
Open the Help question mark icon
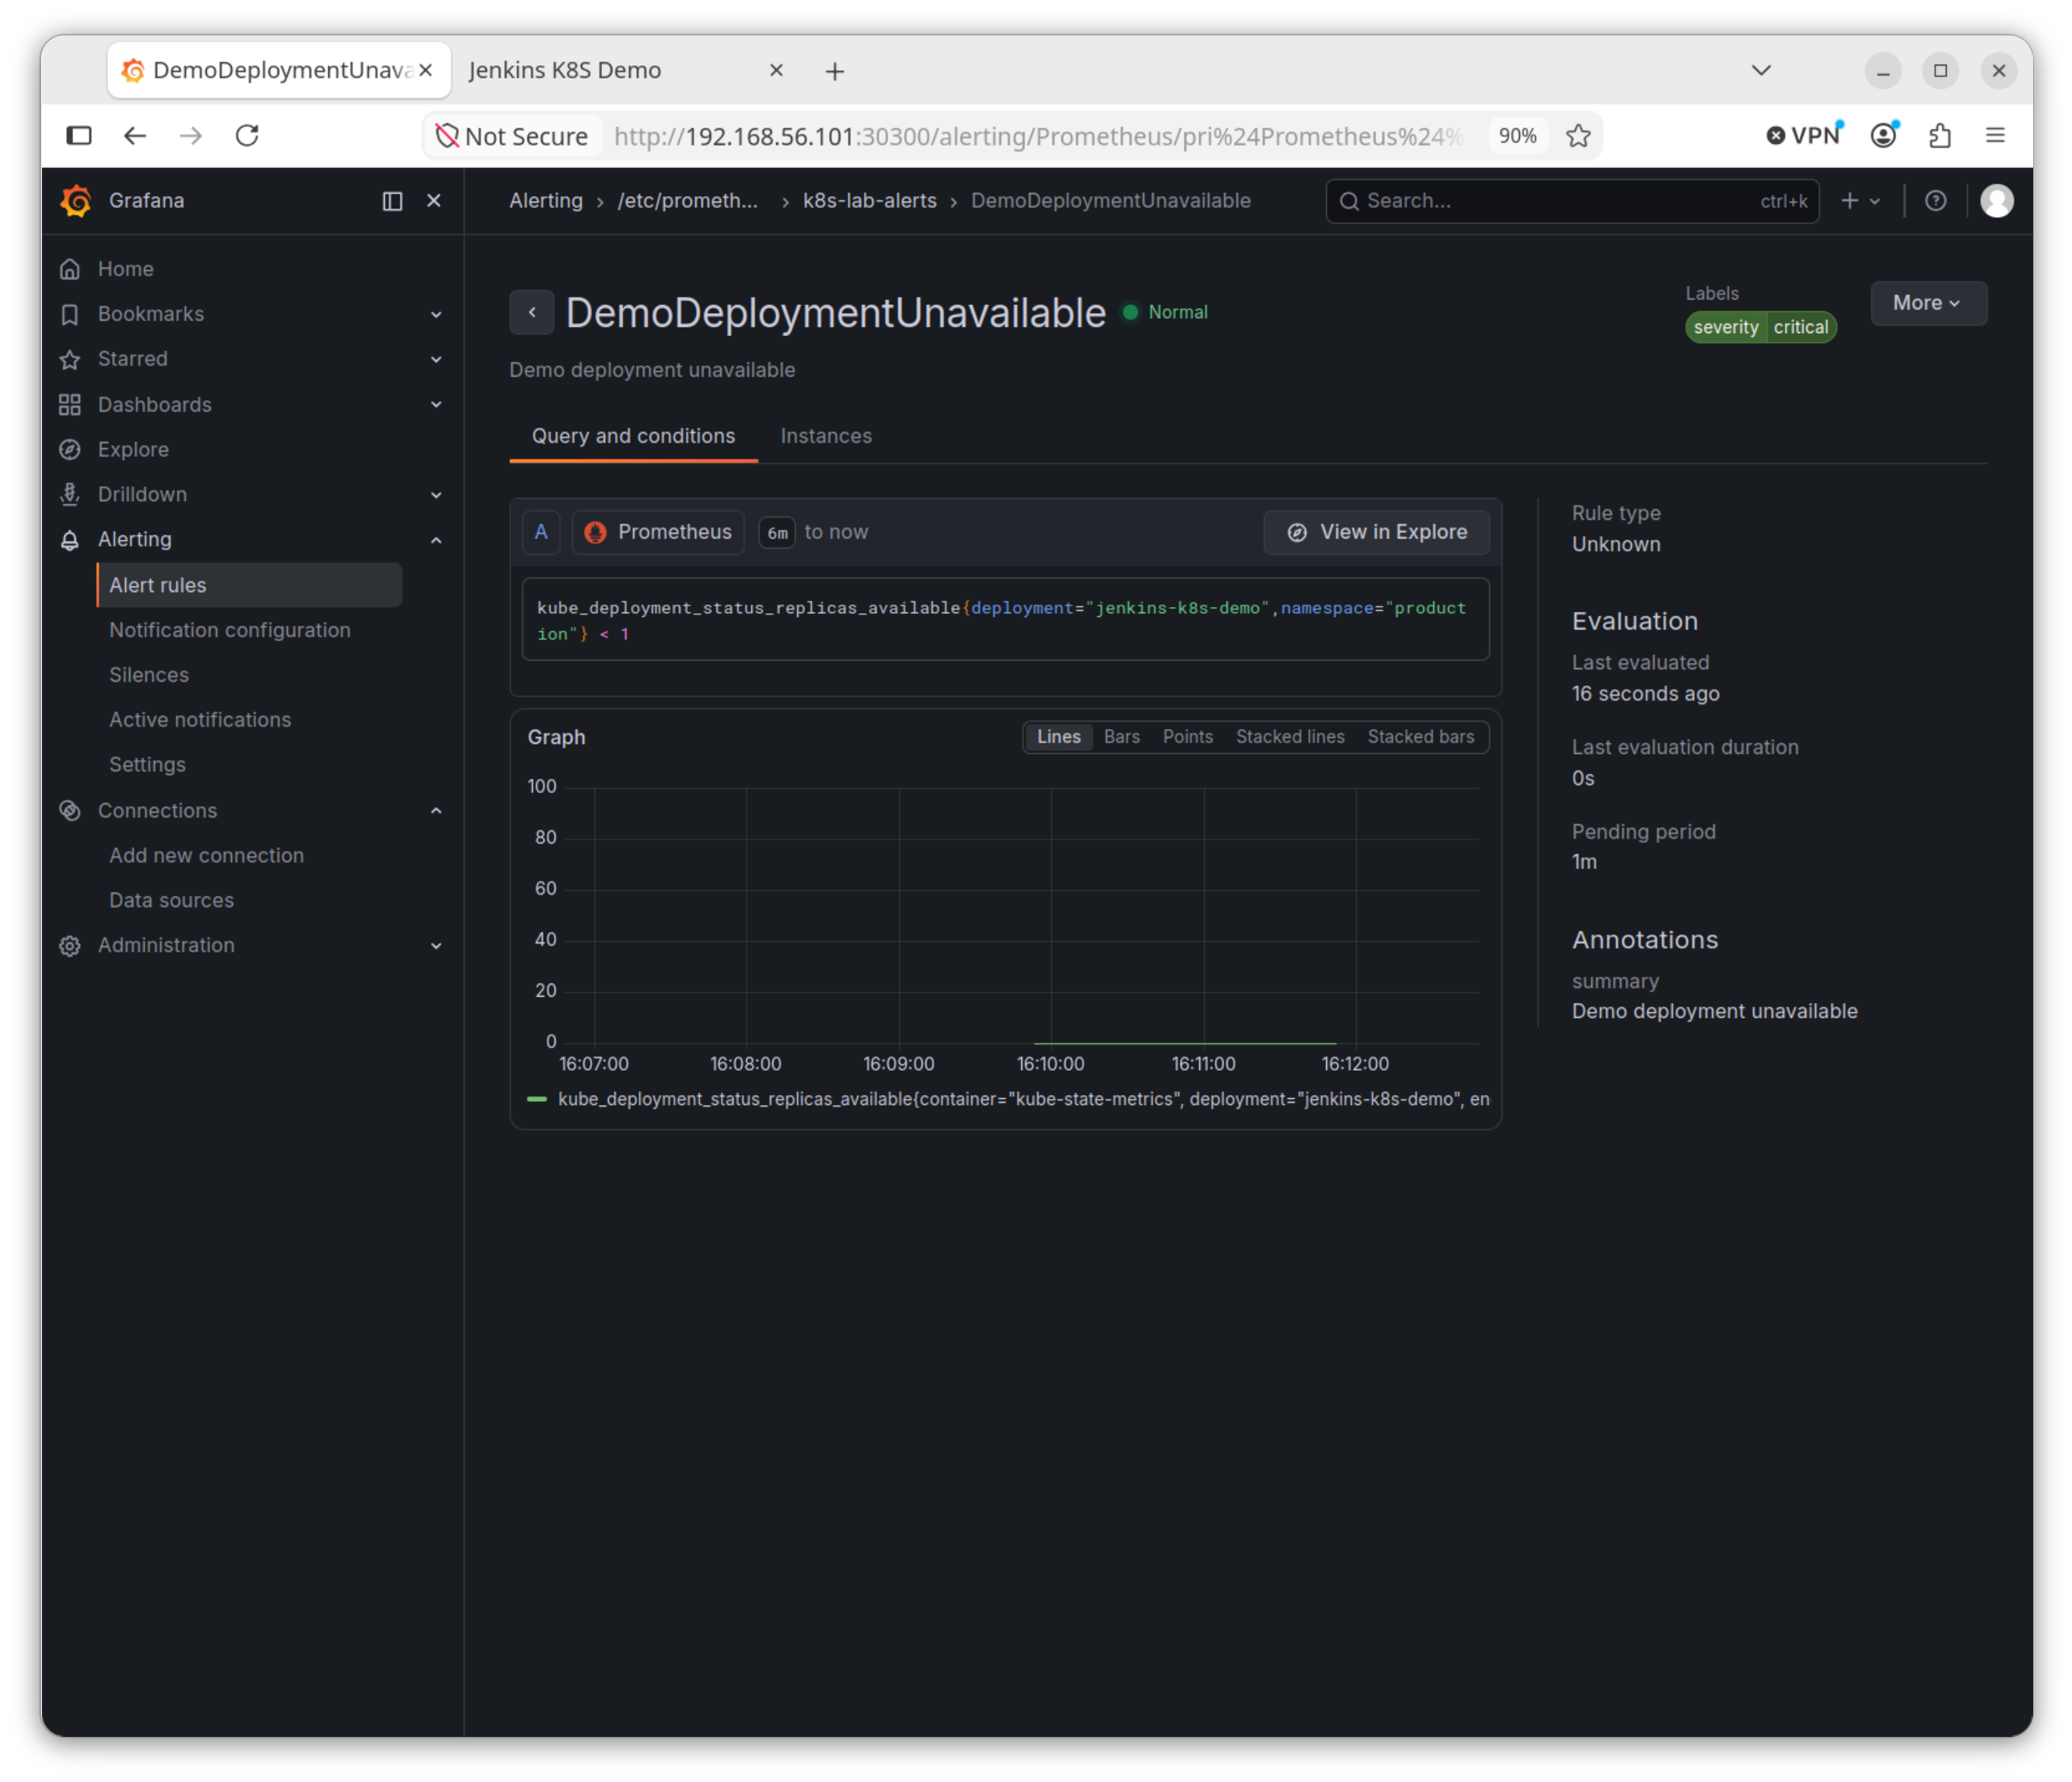[x=1936, y=201]
